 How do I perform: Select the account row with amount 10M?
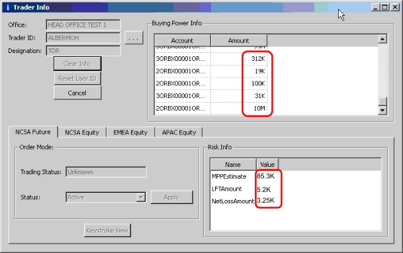coord(210,108)
